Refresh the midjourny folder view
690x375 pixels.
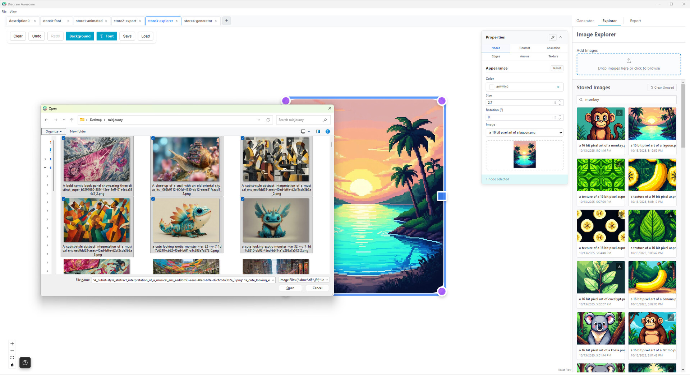click(x=268, y=119)
